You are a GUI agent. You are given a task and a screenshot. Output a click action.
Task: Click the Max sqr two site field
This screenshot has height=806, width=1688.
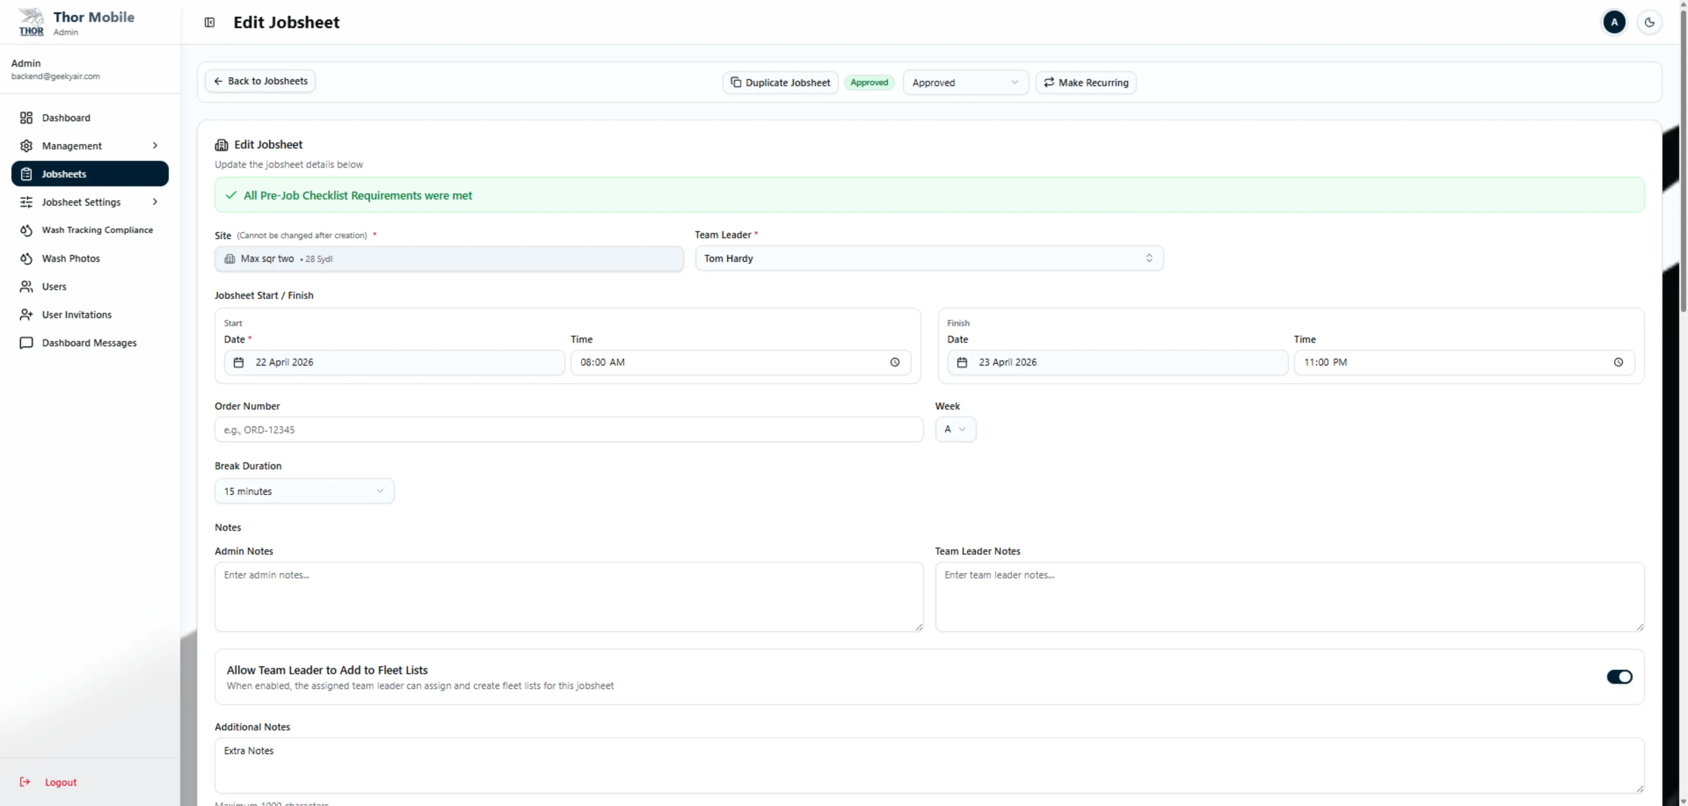point(449,259)
